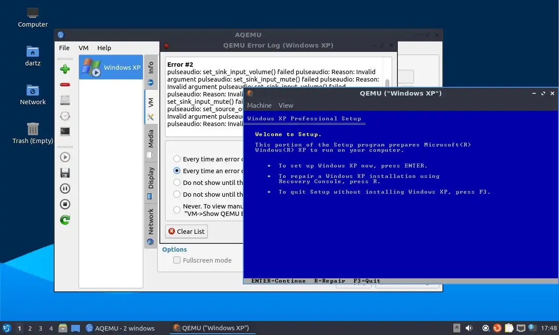The image size is (559, 335).
Task: Click the blue Show Desktop icon in panel
Action: click(76, 328)
